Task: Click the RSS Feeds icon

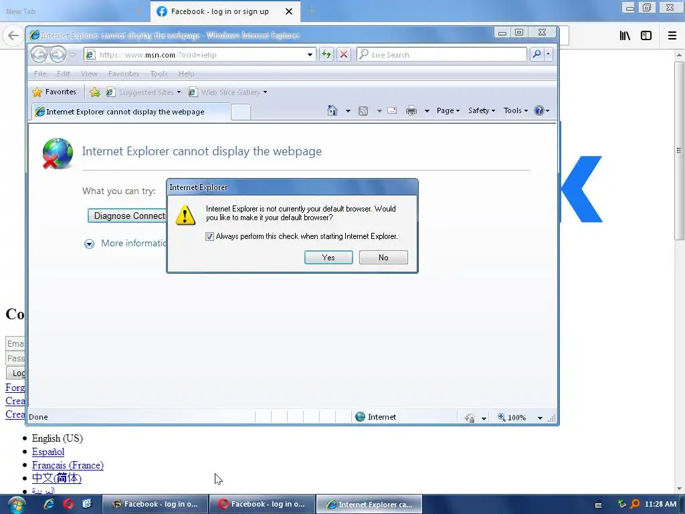Action: (x=363, y=111)
